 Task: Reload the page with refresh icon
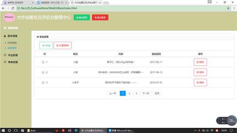coord(13,8)
